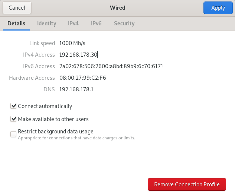Click the DNS label
This screenshot has width=235, height=193.
49,89
